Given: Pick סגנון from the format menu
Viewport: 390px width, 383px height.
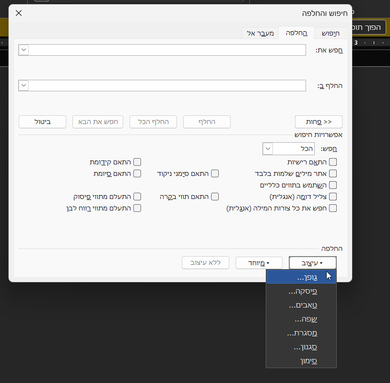Looking at the screenshot, I should pyautogui.click(x=301, y=347).
